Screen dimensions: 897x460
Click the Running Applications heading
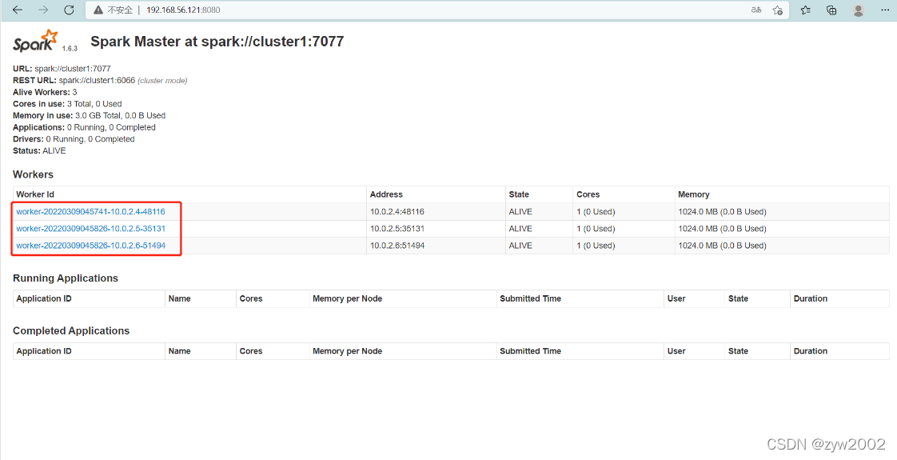[x=66, y=278]
